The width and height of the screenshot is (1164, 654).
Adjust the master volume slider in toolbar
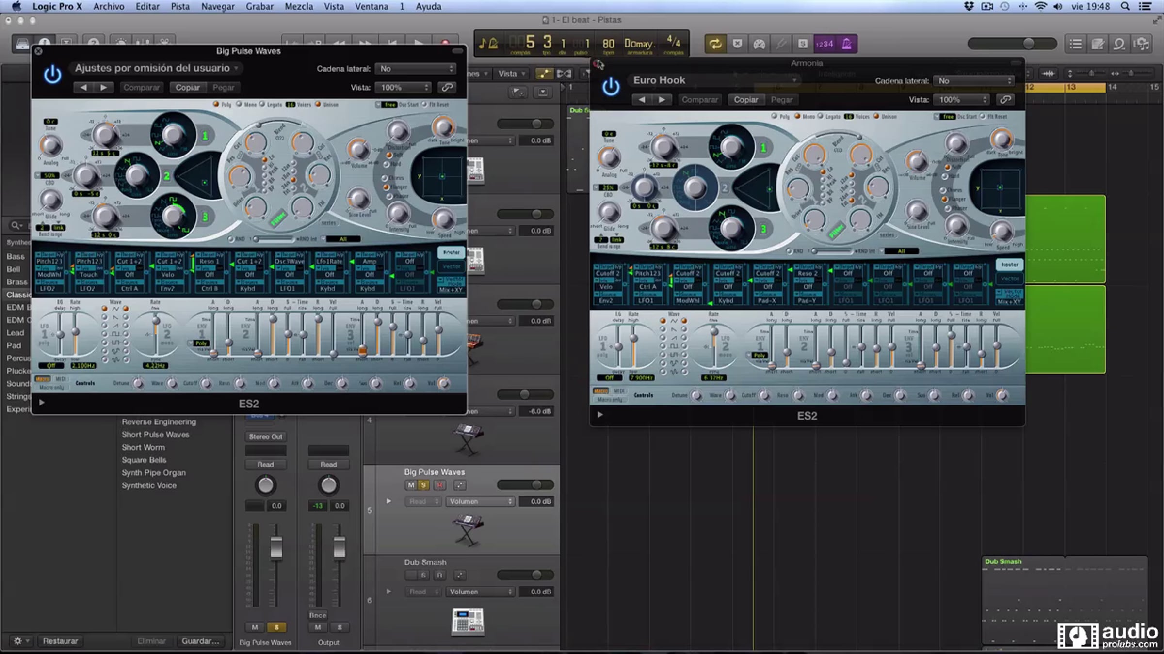(1028, 44)
